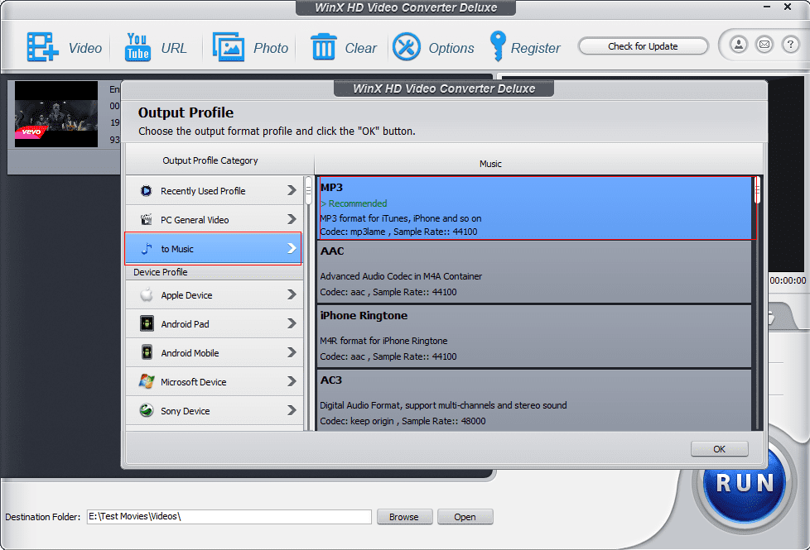Select the iPhone Ringtone profile

click(x=534, y=337)
